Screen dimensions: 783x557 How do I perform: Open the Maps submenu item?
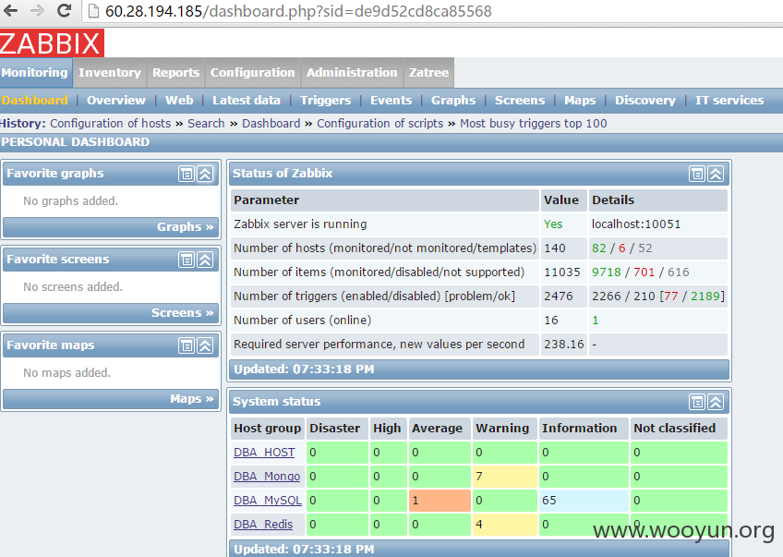(x=580, y=101)
